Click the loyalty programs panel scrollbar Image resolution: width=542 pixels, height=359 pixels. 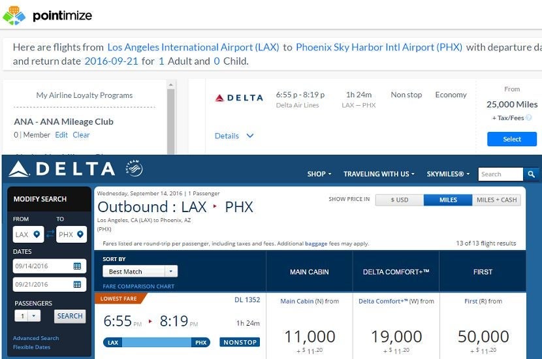[171, 117]
